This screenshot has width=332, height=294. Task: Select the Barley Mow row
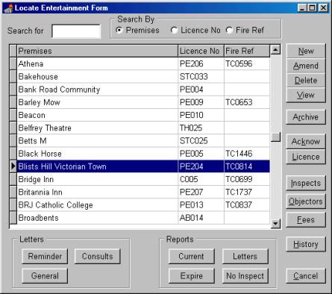(143, 102)
